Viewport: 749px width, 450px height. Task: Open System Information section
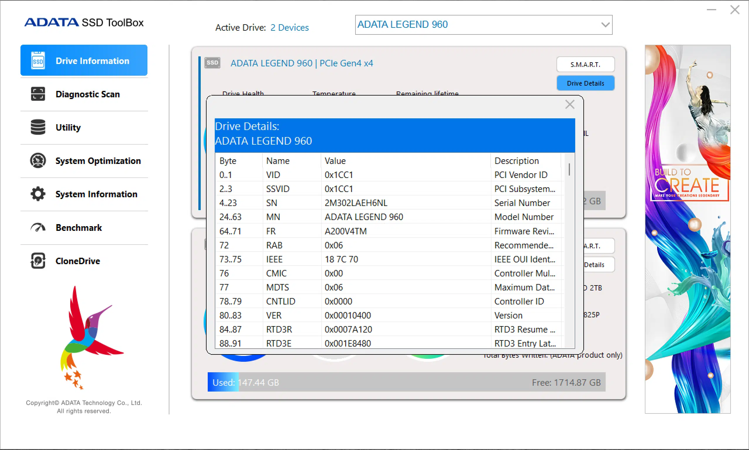pos(84,194)
